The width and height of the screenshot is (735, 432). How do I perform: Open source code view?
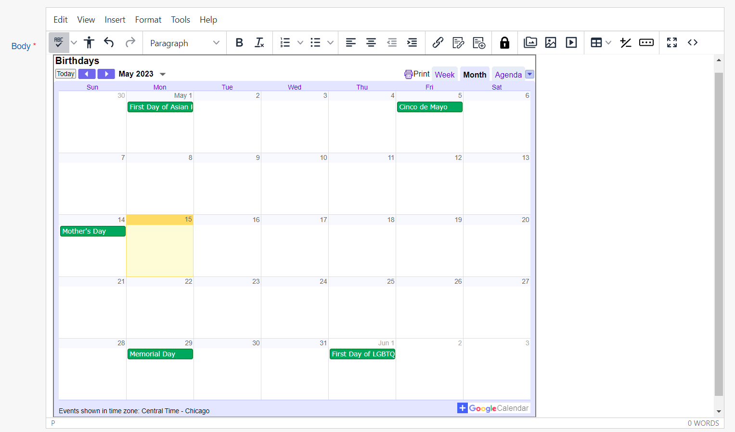click(693, 42)
